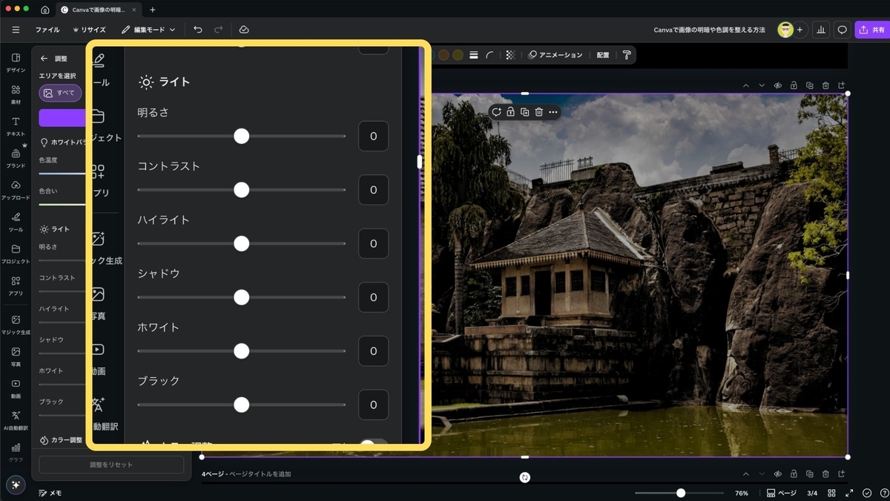Click the 色温度 slider in left panel
The width and height of the screenshot is (890, 501).
pos(62,173)
